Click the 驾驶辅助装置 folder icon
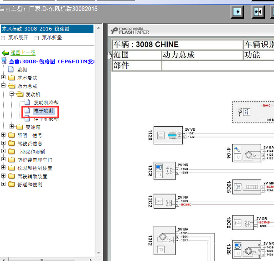 [11, 176]
